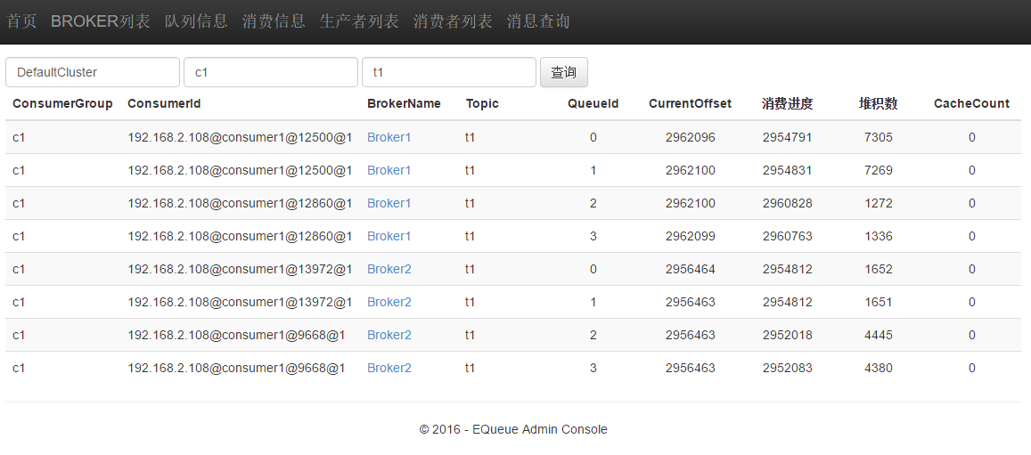The width and height of the screenshot is (1031, 455).
Task: Click the ConsumerGroup column header
Action: coord(62,104)
